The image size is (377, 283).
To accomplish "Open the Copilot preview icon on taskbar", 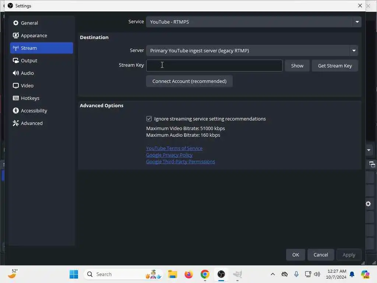I will click(365, 274).
